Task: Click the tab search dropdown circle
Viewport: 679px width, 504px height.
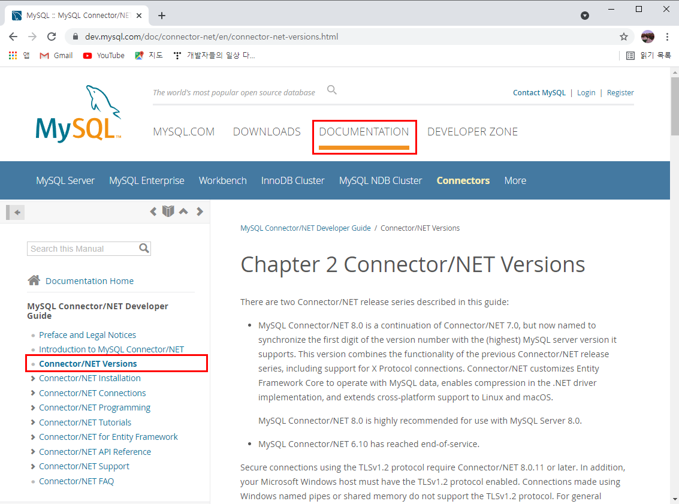Action: point(584,16)
